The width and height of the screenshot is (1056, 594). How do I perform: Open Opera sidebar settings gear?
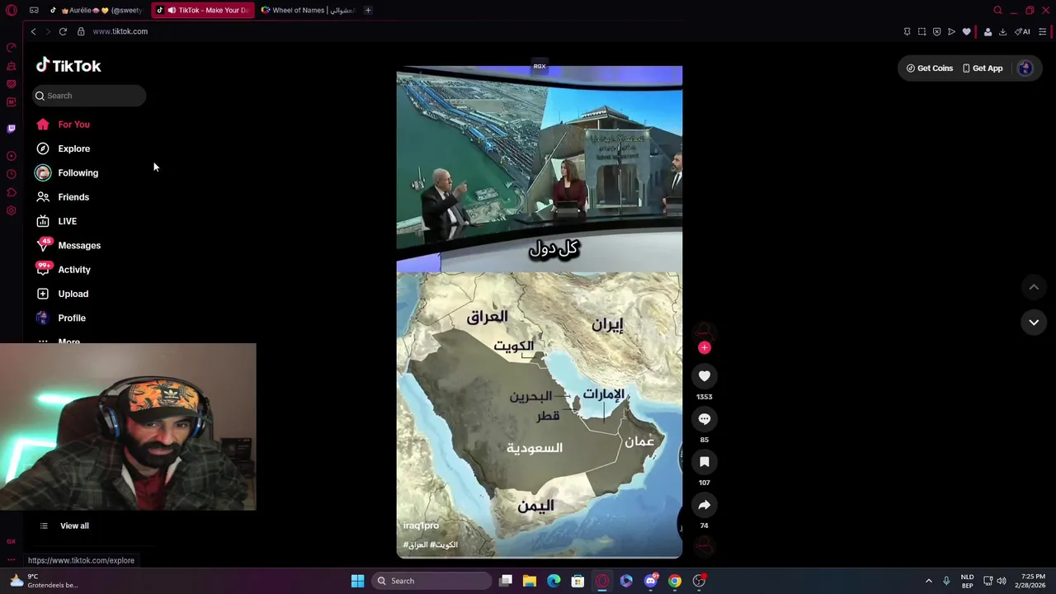point(11,210)
